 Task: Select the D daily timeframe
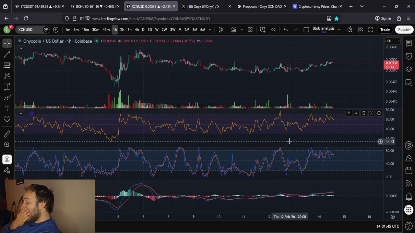143,30
